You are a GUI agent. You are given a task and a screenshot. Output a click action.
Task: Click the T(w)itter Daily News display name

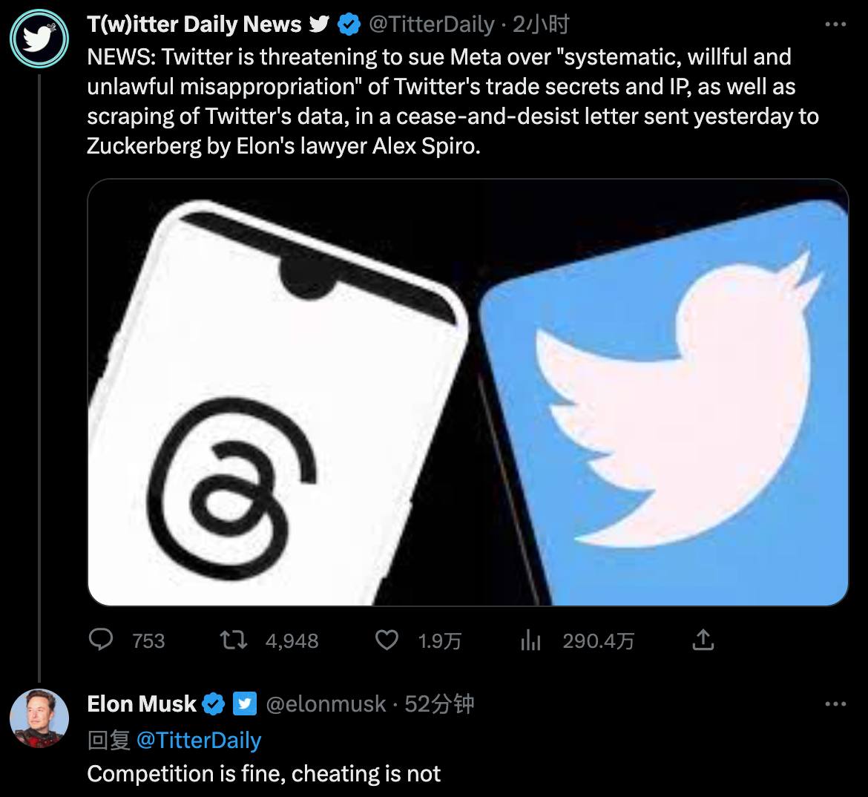tap(194, 24)
